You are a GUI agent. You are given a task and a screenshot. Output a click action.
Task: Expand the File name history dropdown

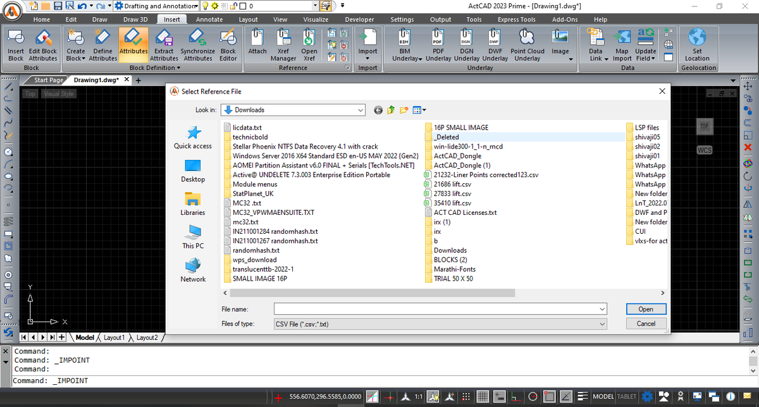point(602,308)
